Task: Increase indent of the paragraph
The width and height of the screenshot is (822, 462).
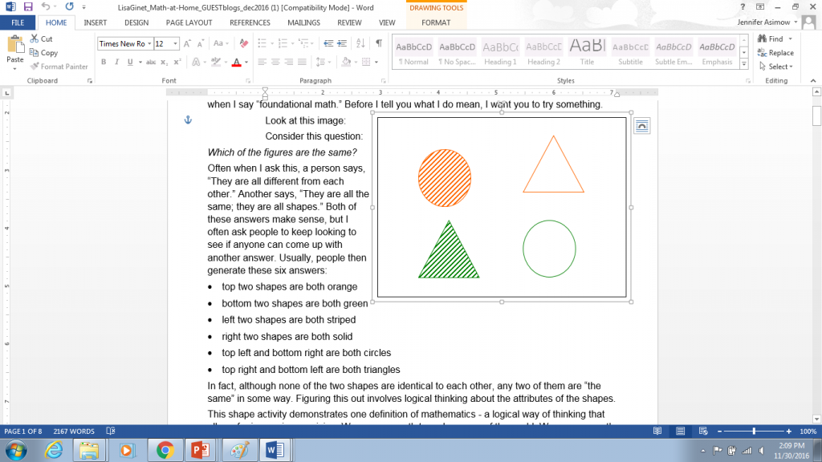Action: (x=342, y=43)
